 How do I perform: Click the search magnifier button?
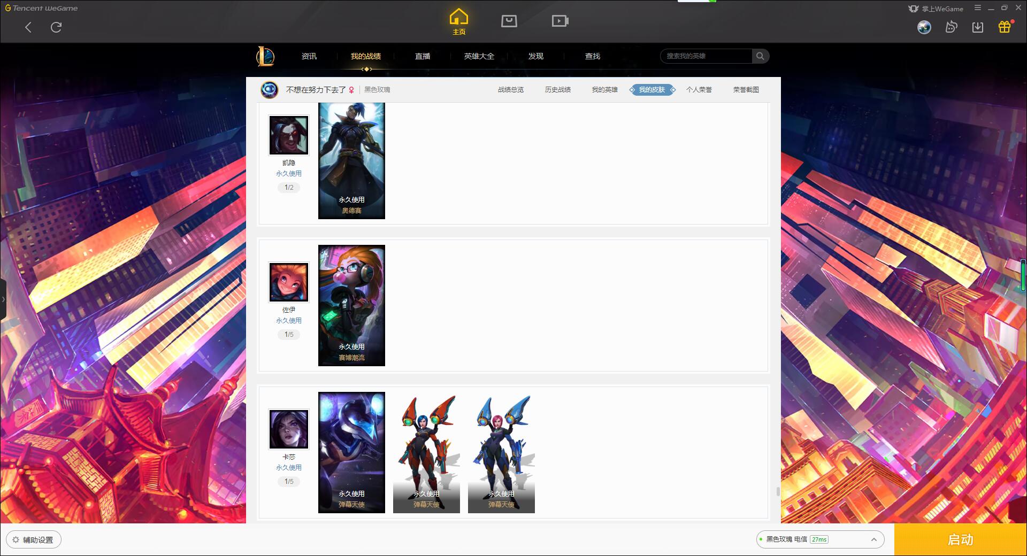click(760, 56)
